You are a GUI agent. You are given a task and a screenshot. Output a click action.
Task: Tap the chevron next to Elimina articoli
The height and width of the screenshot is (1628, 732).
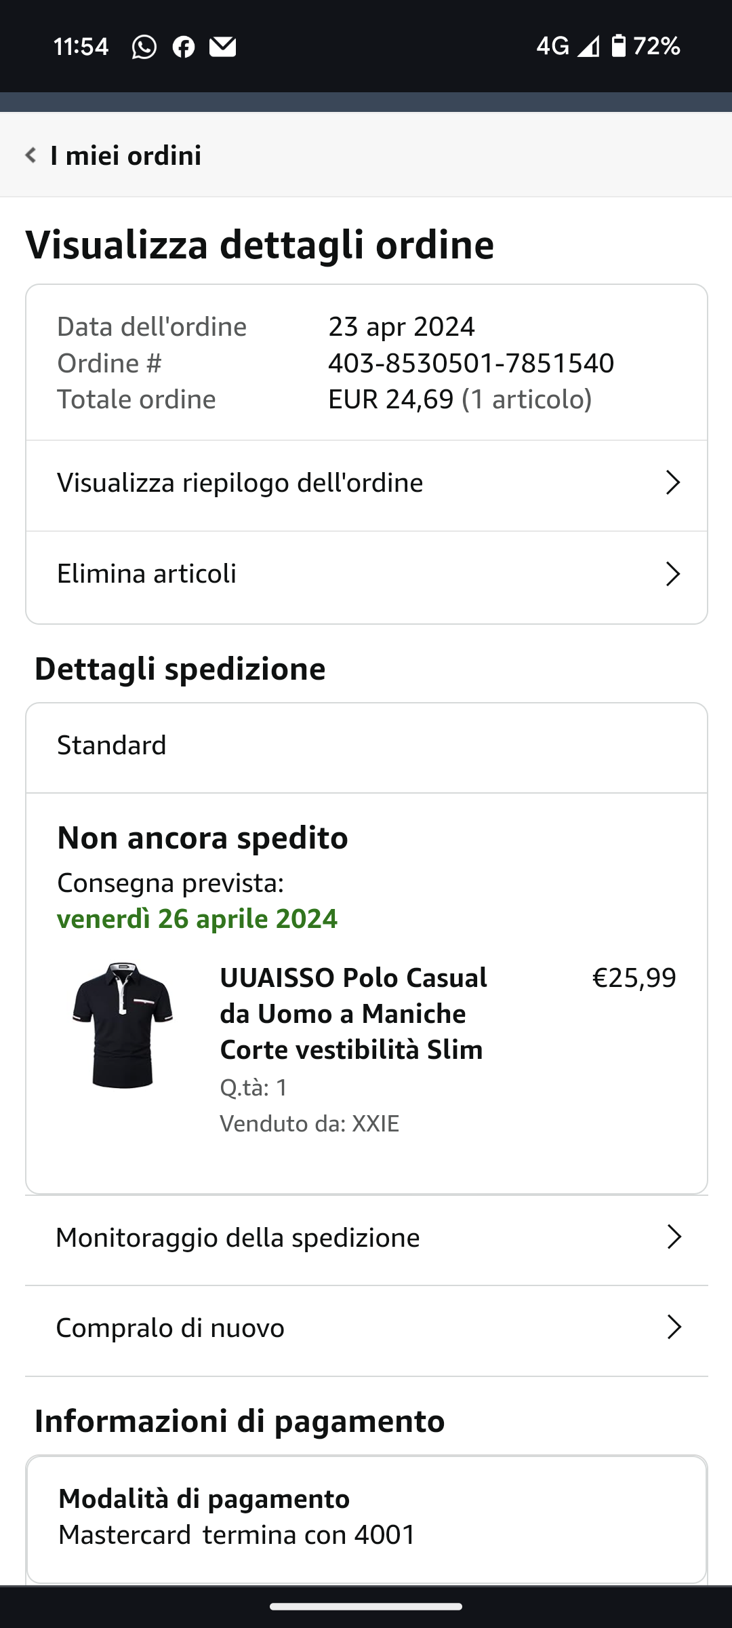[672, 574]
